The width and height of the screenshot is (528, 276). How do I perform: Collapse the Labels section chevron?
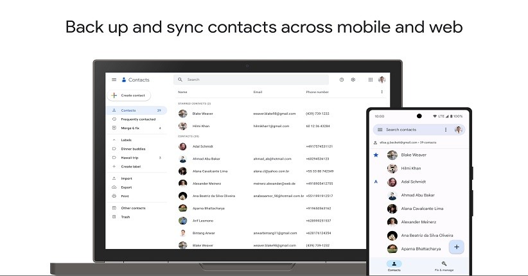[114, 139]
